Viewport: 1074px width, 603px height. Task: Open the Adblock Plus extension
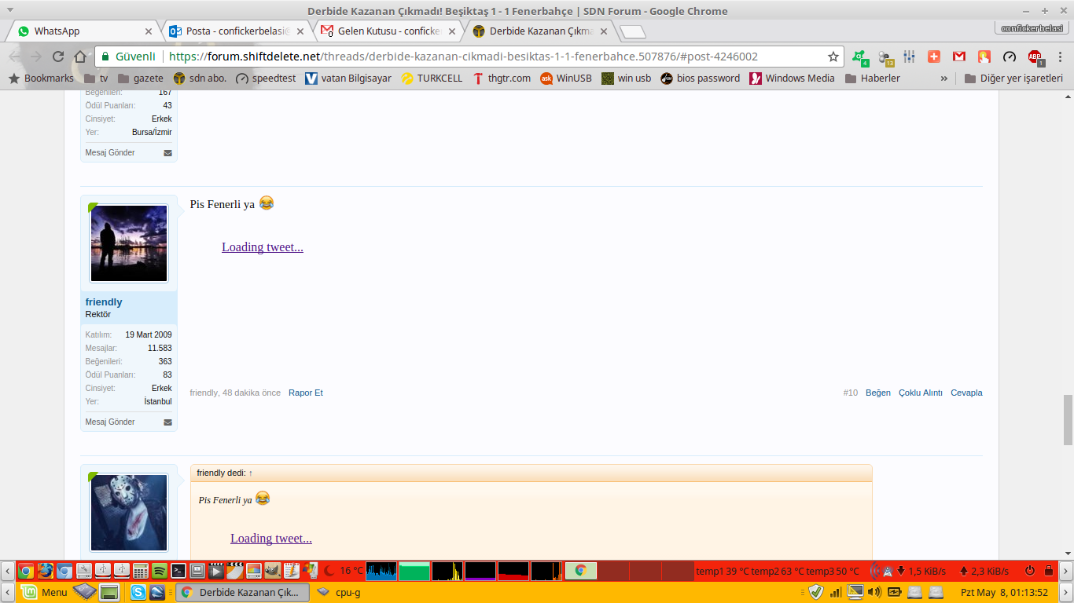pos(1035,57)
